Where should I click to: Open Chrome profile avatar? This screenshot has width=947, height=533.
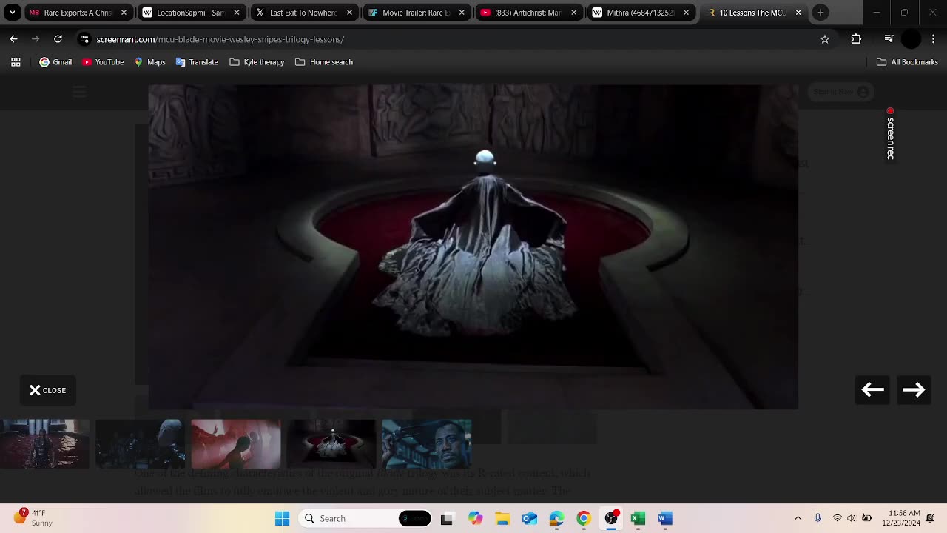(x=911, y=39)
